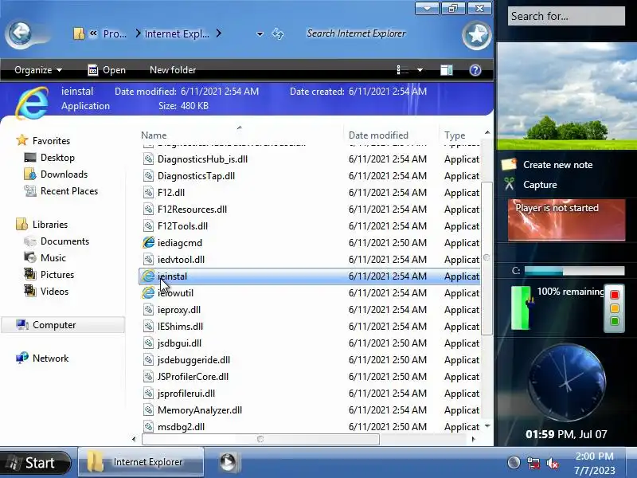Click the Capture link in sidebar
The image size is (637, 478).
coord(540,185)
